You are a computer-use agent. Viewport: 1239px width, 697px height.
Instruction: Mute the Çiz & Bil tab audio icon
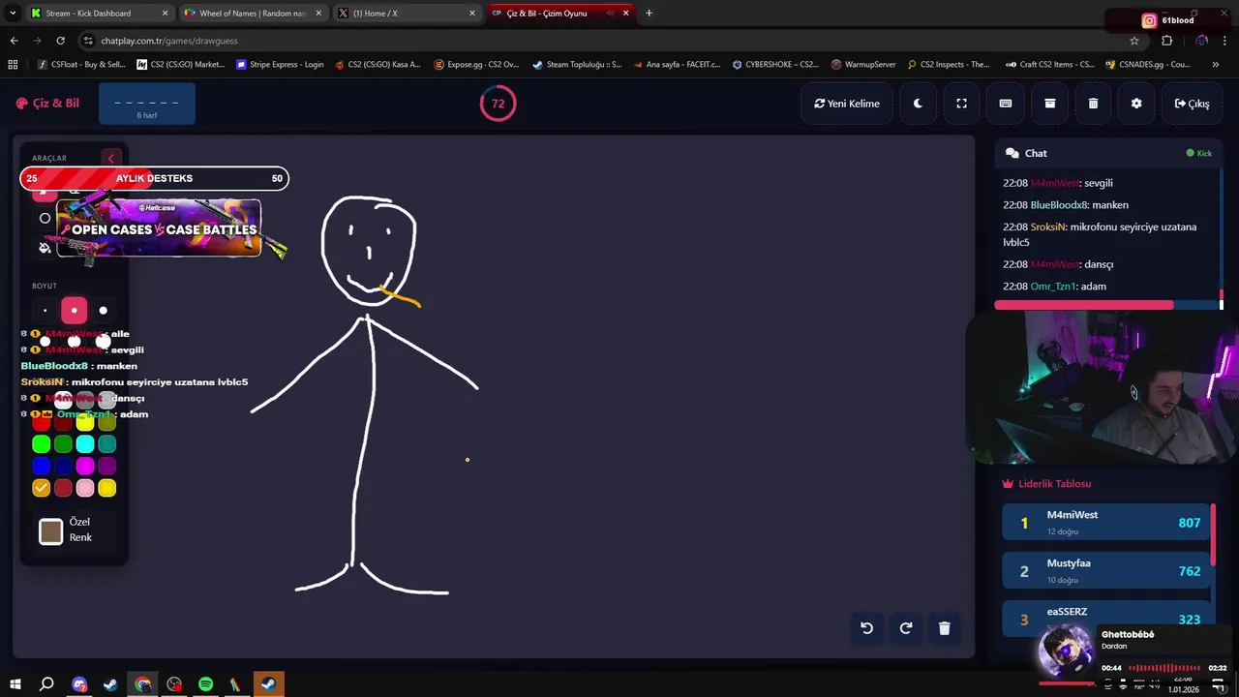[611, 14]
